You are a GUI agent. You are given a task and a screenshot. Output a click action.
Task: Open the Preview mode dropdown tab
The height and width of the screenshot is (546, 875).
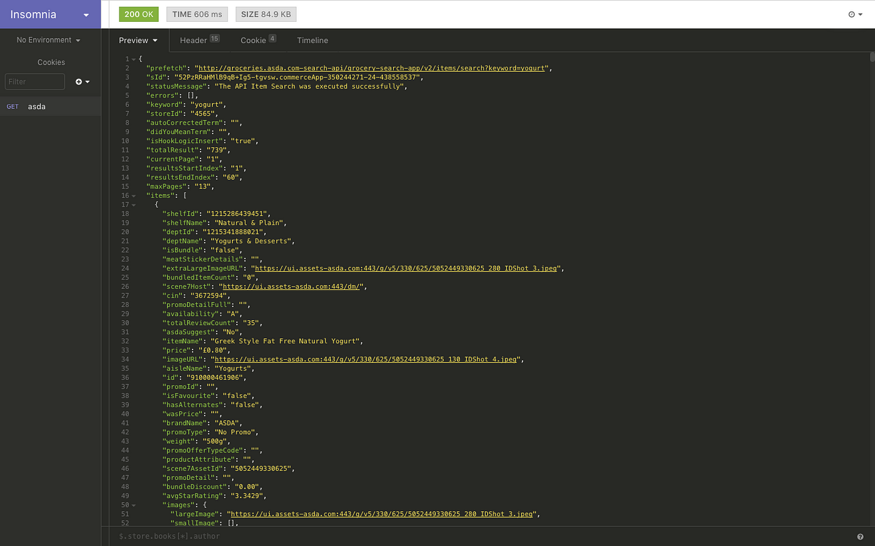[138, 41]
